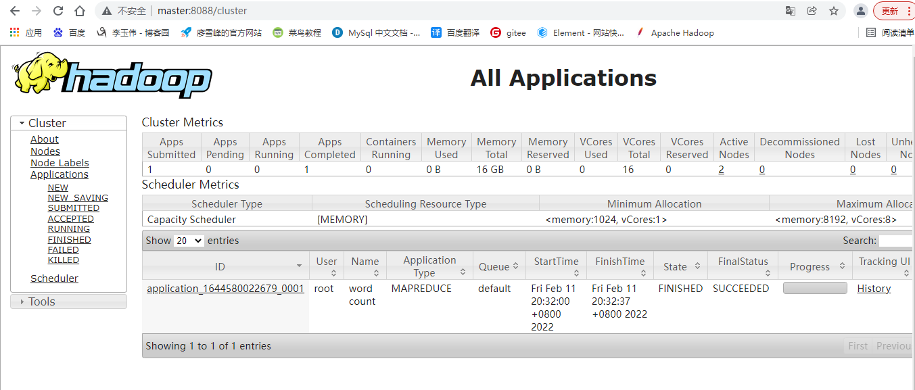Click Lost Nodes count 0 link

point(853,170)
